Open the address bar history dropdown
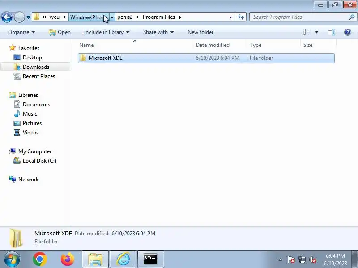Image resolution: width=358 pixels, height=268 pixels. coord(230,17)
